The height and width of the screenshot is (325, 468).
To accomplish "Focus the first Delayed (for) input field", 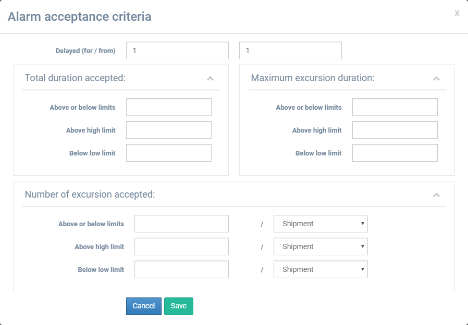I will (x=177, y=50).
